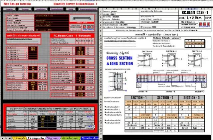Select the simple span beam picture
213x140 pixels.
(82, 18)
